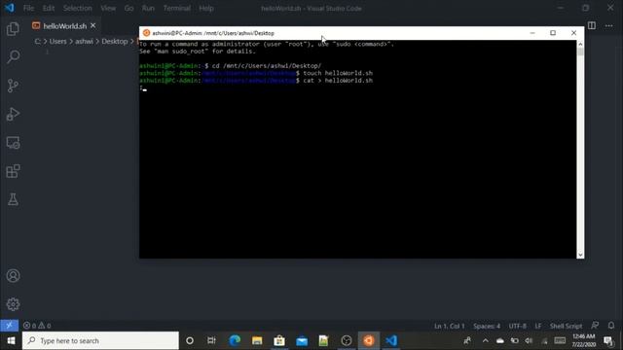This screenshot has height=350, width=623.
Task: Open the volume control in system tray
Action: tap(529, 341)
